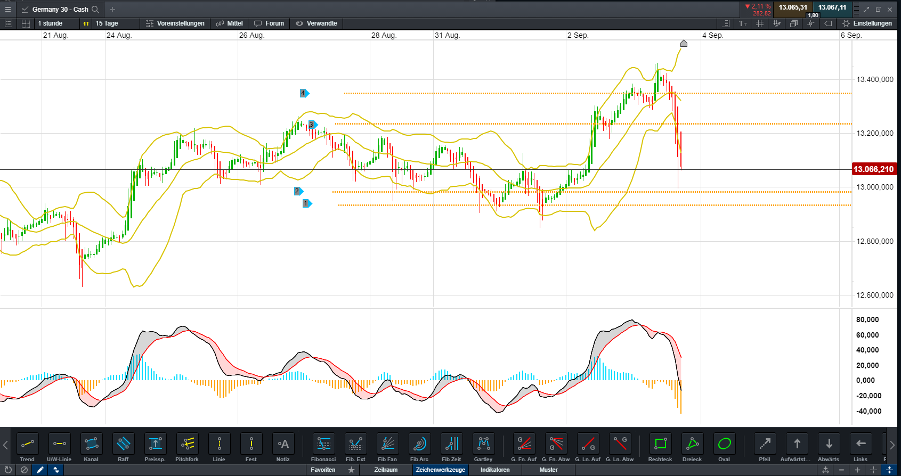
Task: Select the Gartley pattern tool
Action: coord(483,444)
